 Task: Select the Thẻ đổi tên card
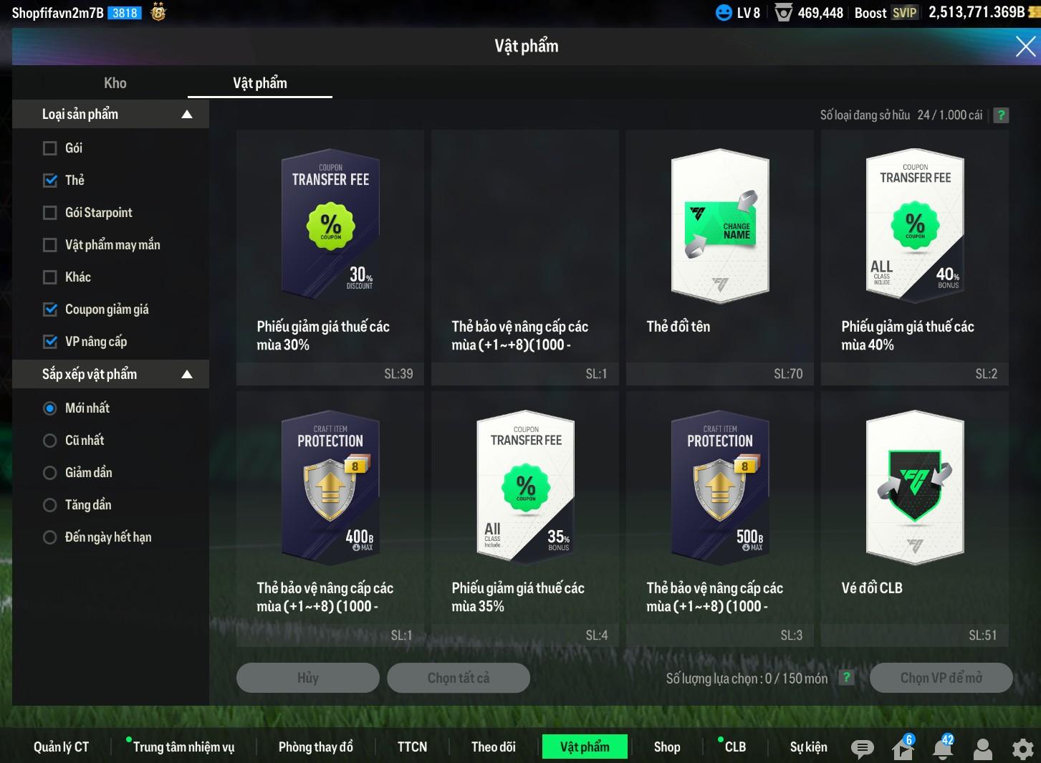tap(719, 257)
